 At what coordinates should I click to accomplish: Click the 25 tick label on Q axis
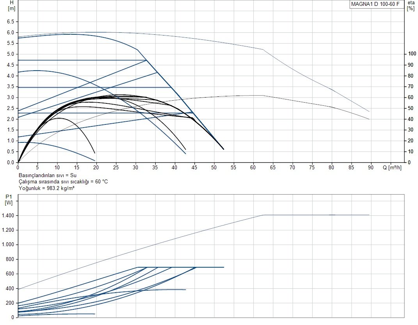(x=116, y=167)
